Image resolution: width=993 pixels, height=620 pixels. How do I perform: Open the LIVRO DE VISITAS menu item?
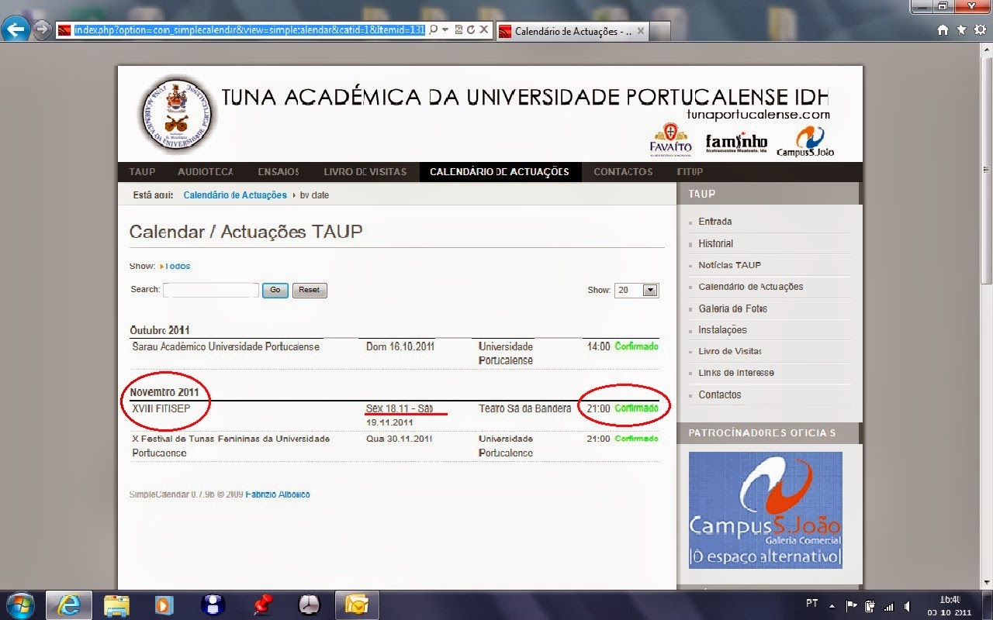(x=365, y=172)
